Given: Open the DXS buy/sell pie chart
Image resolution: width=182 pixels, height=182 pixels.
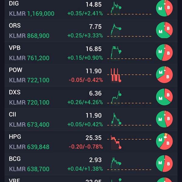Looking at the screenshot, I should coord(164,97).
